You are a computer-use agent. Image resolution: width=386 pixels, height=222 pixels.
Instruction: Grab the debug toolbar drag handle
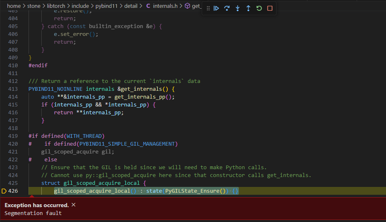click(208, 8)
